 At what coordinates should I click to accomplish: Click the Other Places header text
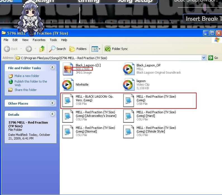(18, 103)
